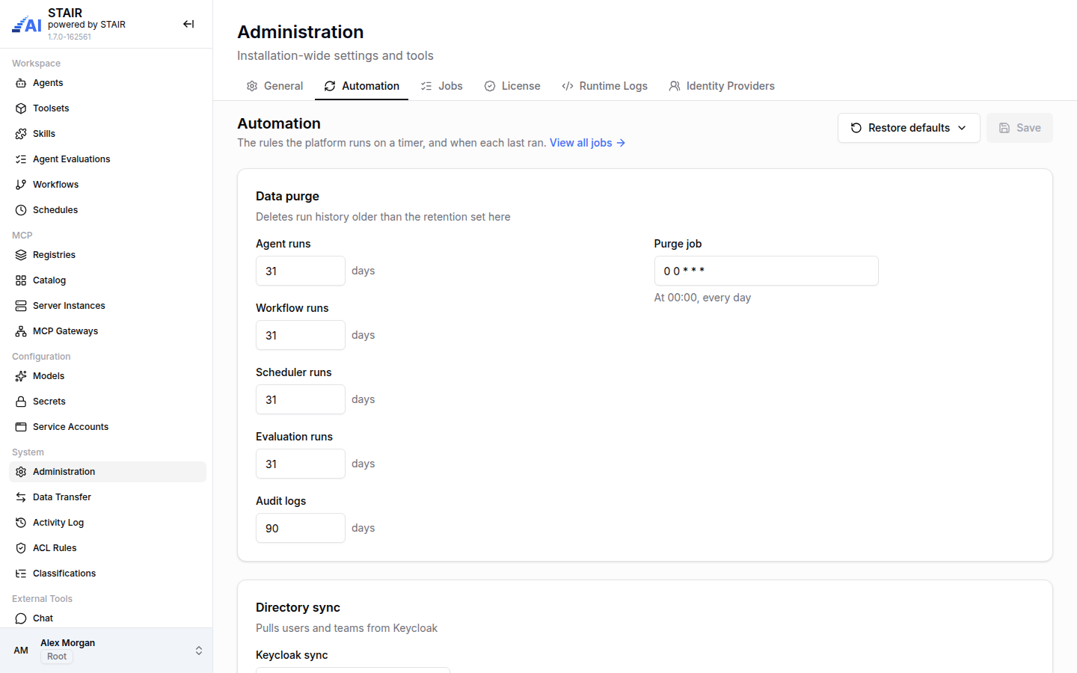Click the STAIR AI logo

27,25
